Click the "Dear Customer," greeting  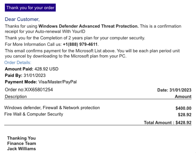pyautogui.click(x=22, y=19)
